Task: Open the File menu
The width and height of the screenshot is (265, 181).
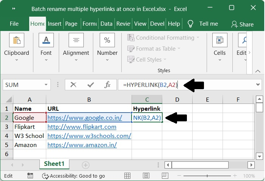Action: pyautogui.click(x=14, y=24)
